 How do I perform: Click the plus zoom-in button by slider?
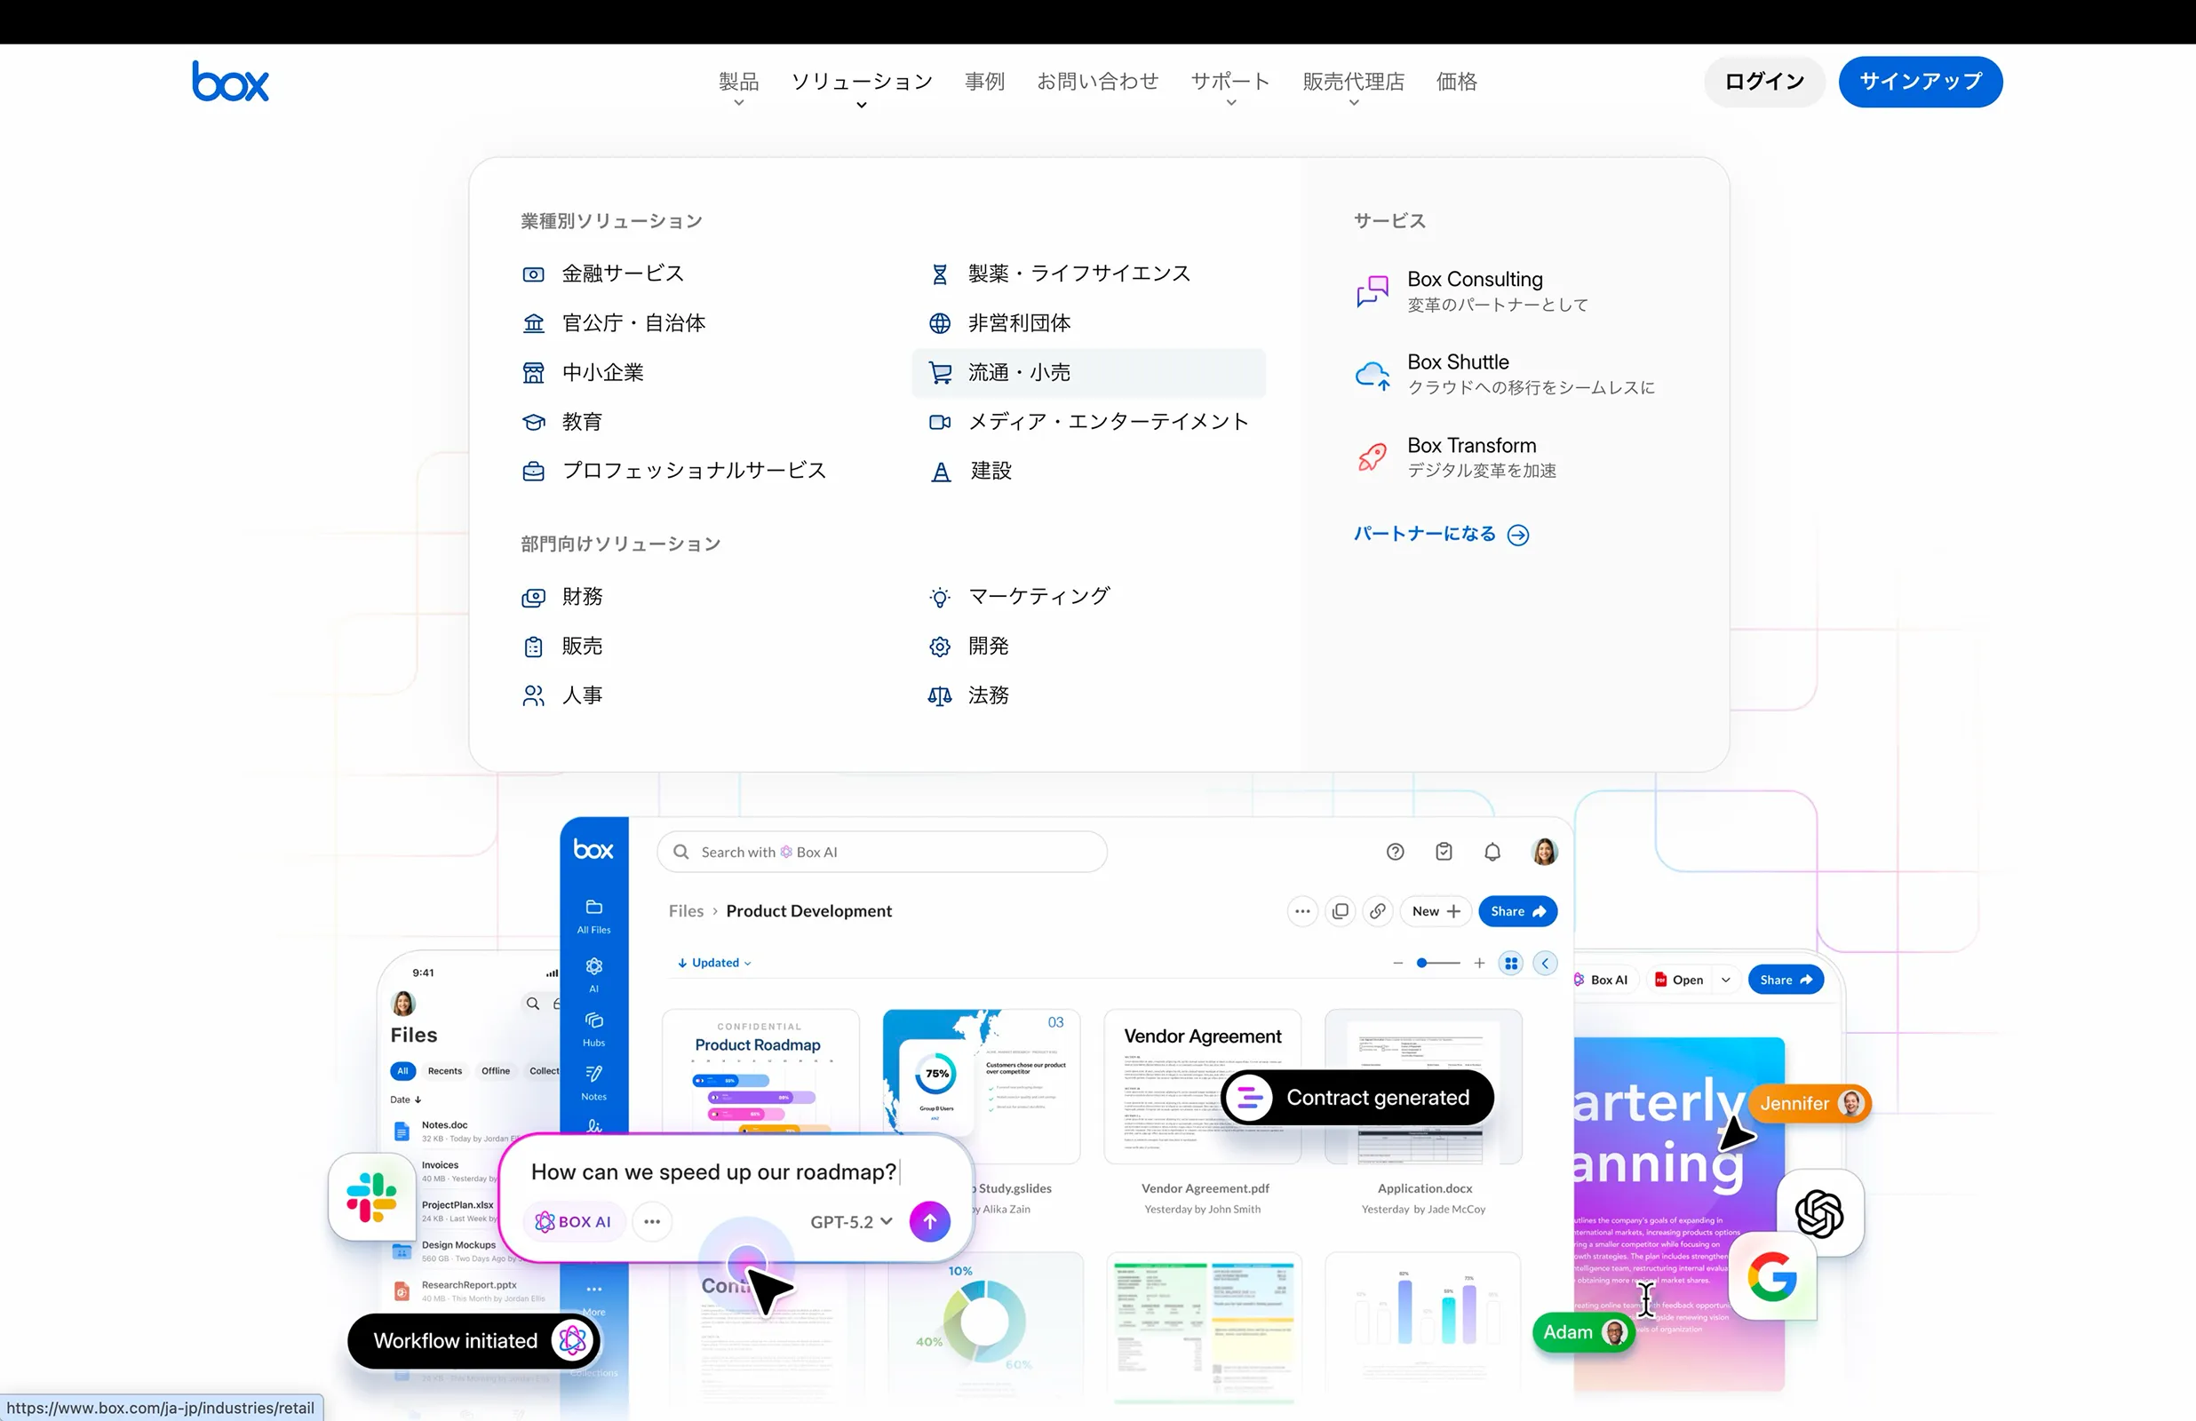coord(1479,964)
